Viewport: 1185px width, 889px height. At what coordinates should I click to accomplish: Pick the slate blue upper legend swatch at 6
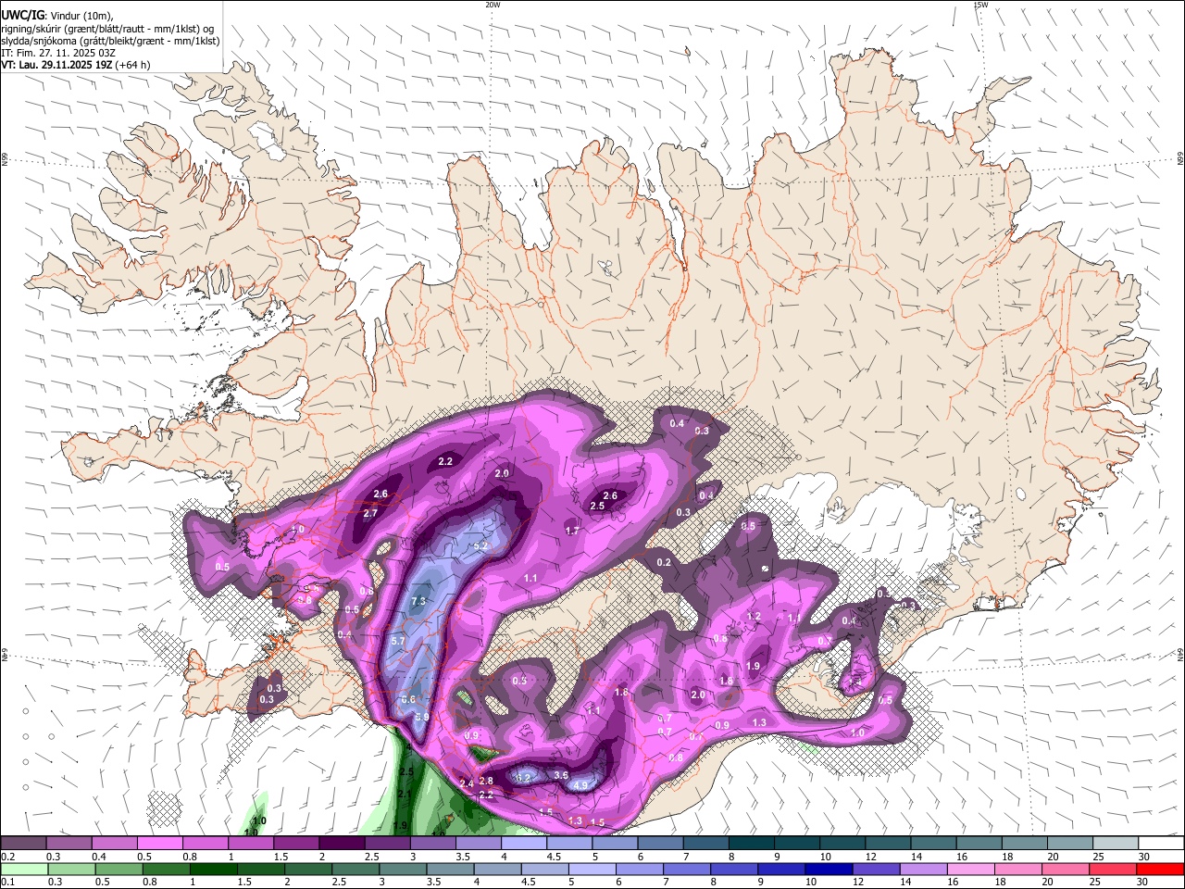661,844
